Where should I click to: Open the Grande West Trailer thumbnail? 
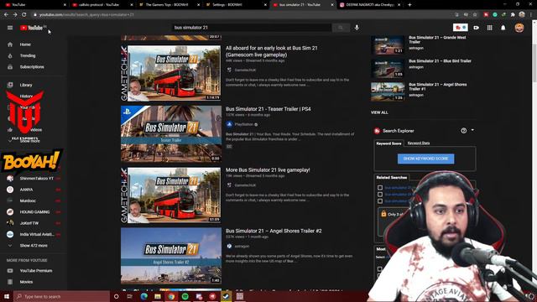pos(388,44)
